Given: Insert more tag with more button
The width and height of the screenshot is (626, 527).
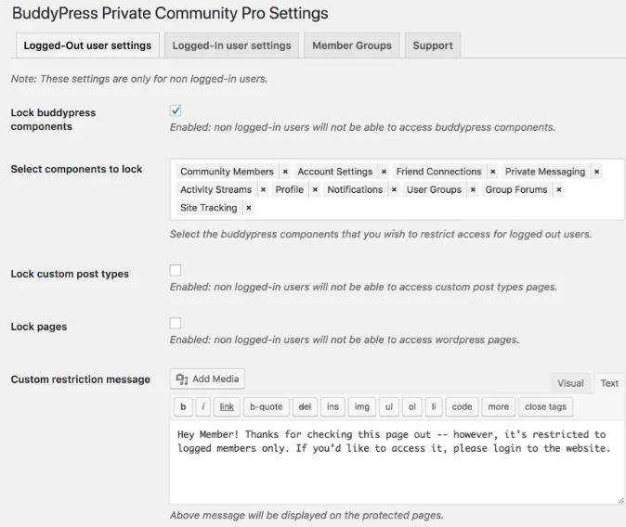Looking at the screenshot, I should click(x=498, y=407).
